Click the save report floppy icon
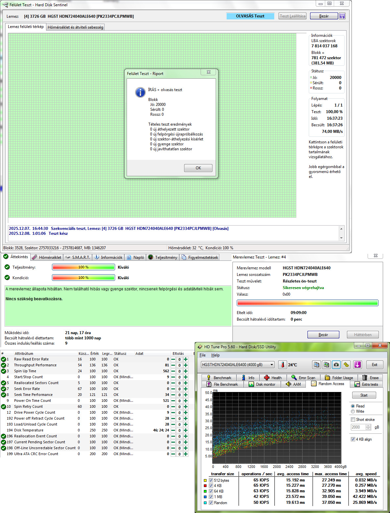 click(x=342, y=16)
